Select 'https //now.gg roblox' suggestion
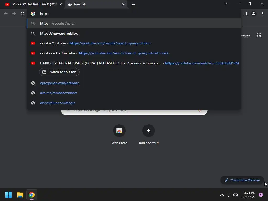 tap(134, 33)
